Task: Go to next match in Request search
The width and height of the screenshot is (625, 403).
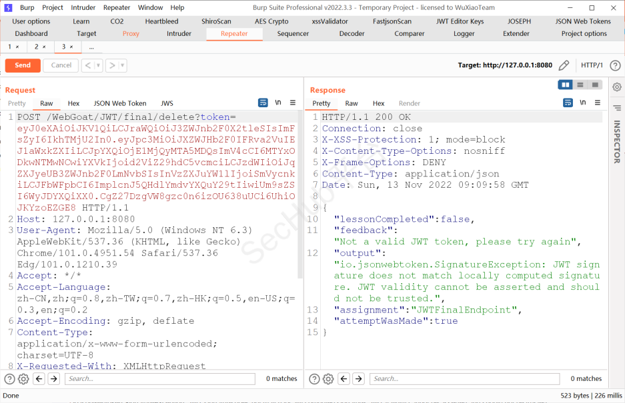Action: click(54, 379)
